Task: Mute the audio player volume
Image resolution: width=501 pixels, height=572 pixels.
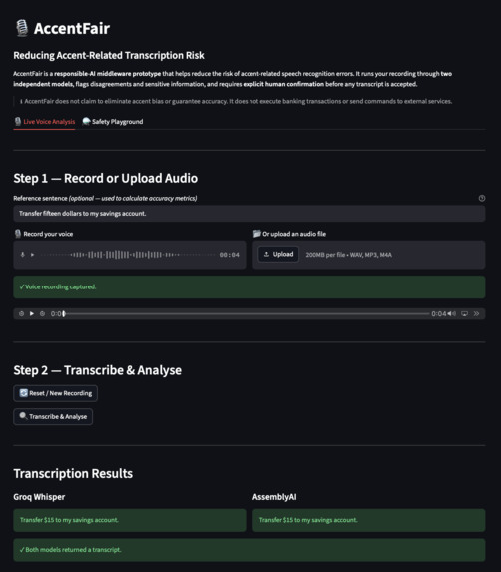Action: pyautogui.click(x=452, y=313)
